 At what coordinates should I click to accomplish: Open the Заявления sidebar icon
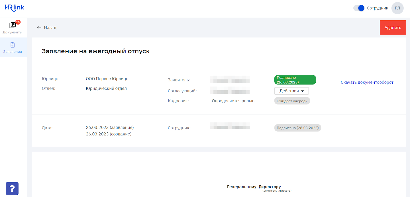click(x=13, y=45)
